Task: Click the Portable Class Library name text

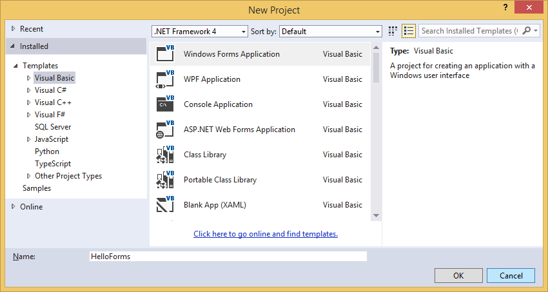Action: [220, 180]
